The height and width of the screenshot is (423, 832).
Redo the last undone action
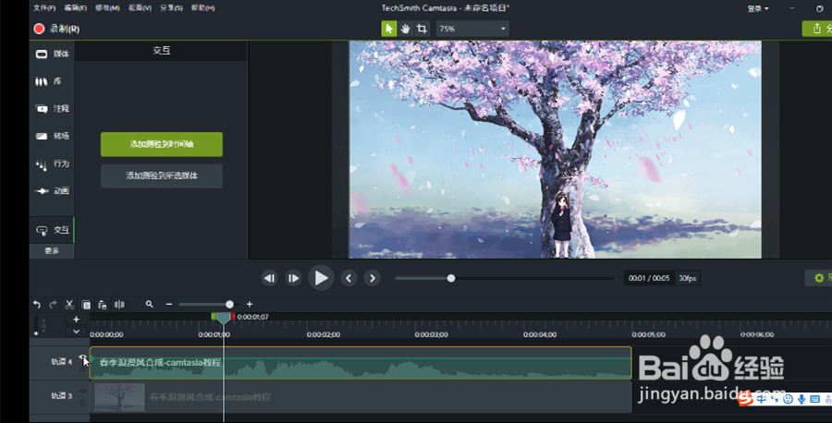53,304
